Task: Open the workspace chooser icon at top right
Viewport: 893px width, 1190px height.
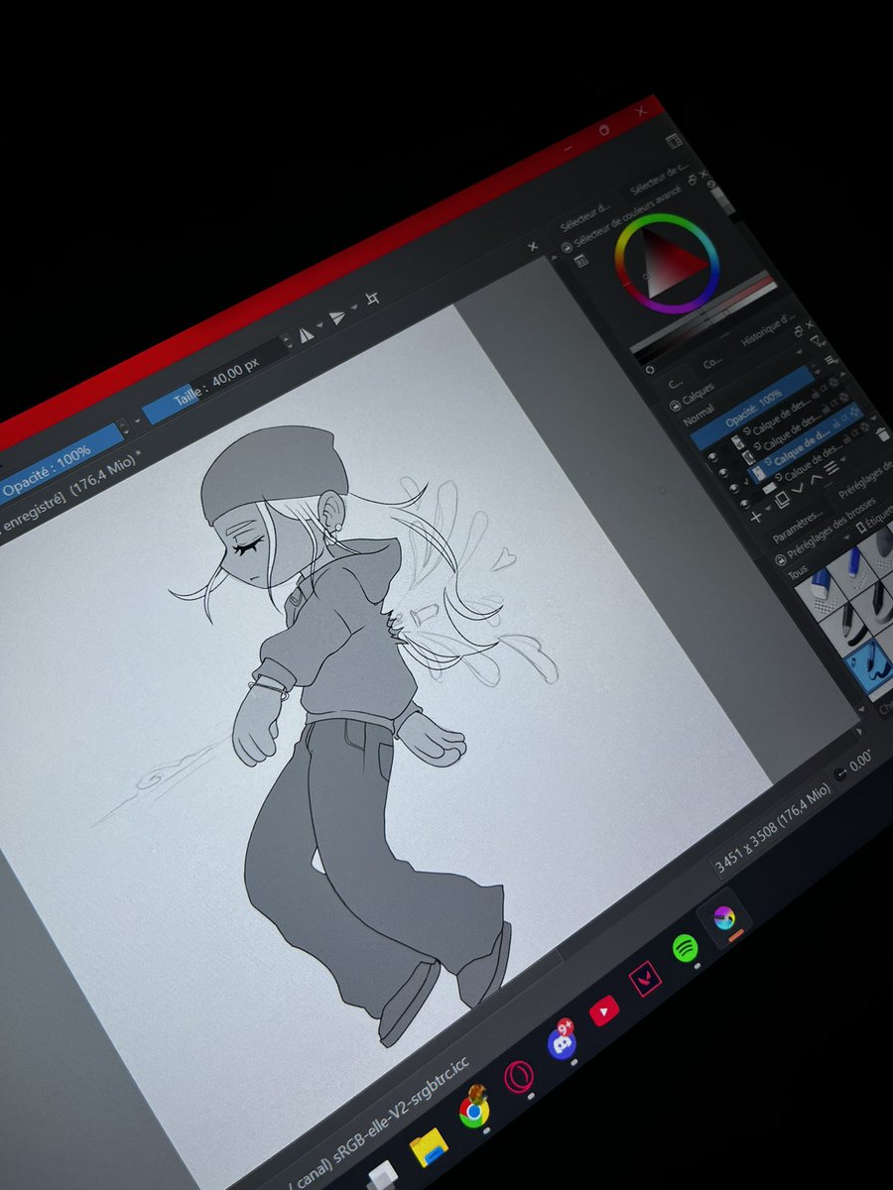Action: (x=674, y=141)
